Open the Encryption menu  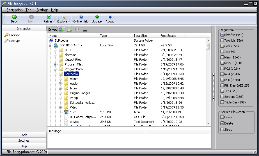15,10
